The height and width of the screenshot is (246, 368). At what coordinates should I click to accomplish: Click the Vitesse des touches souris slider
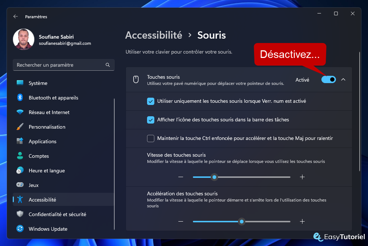[241, 177]
